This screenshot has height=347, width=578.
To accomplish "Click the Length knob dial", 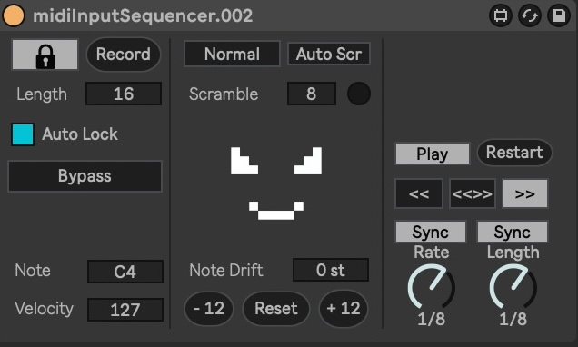I will coord(513,287).
